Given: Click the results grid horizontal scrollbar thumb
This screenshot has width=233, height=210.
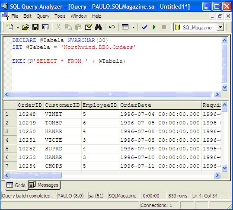Looking at the screenshot, I should pos(36,175).
